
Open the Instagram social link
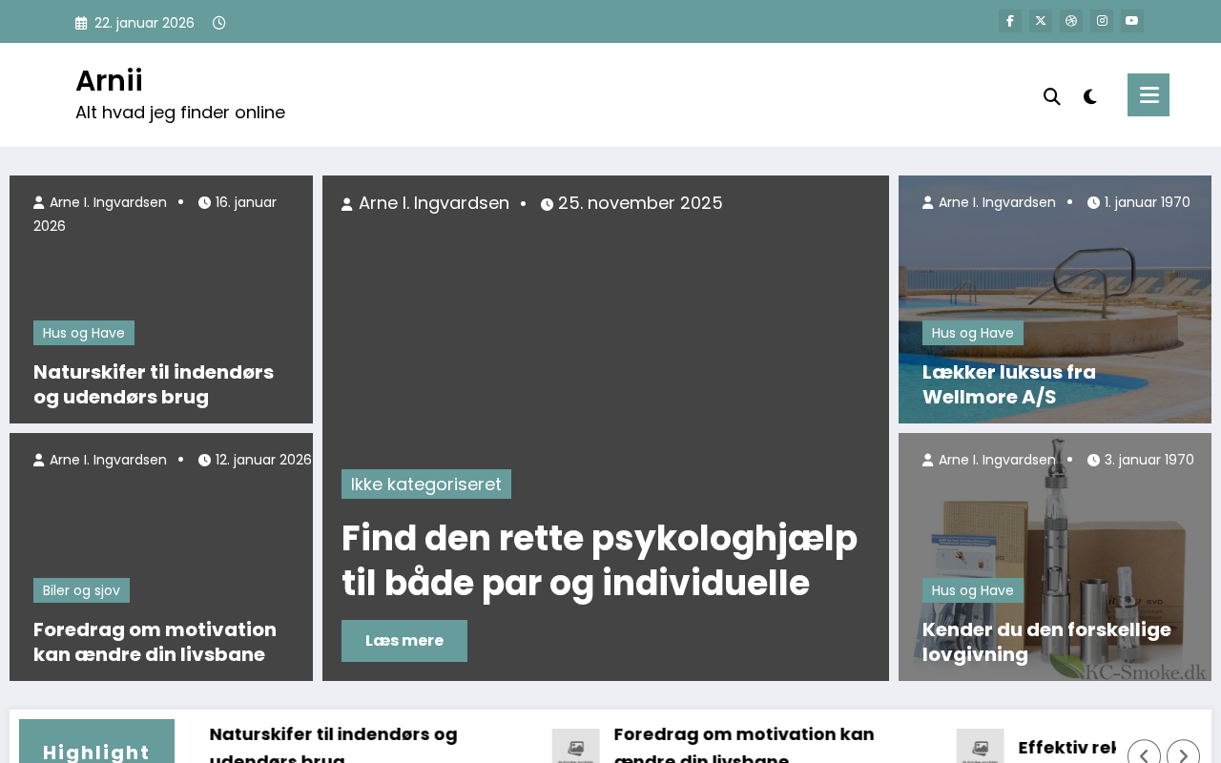[1102, 21]
